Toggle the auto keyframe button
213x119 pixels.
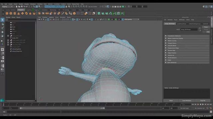click(208, 108)
